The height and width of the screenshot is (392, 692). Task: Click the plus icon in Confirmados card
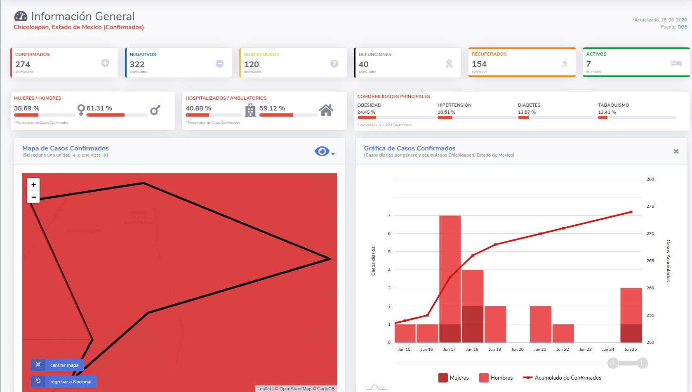tap(105, 63)
